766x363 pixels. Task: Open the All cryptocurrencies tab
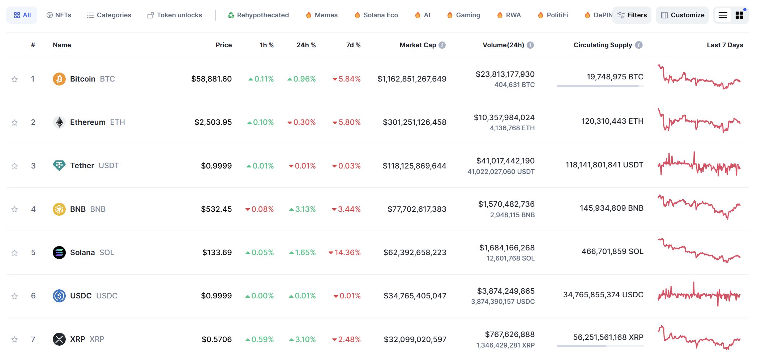pos(22,15)
